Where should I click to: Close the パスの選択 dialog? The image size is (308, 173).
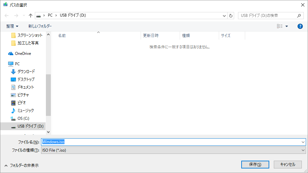coord(303,5)
